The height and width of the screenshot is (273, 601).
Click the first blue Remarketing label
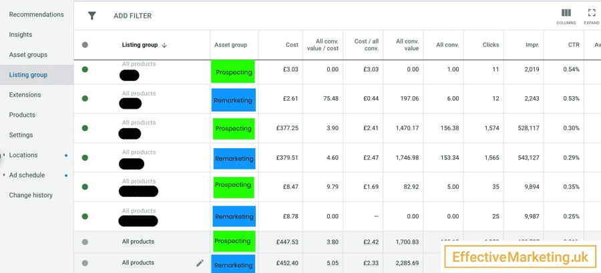point(233,100)
